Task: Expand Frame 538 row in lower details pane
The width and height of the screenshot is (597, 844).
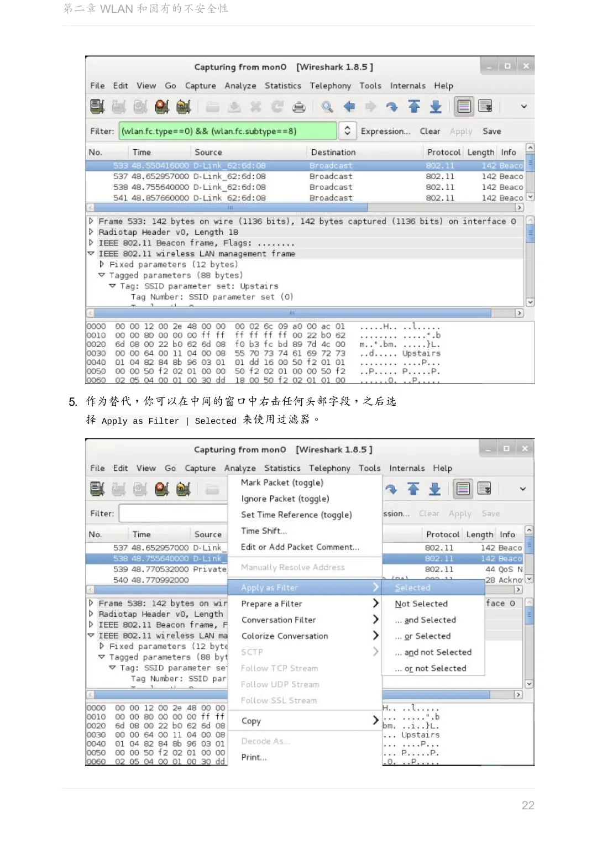Action: point(91,603)
